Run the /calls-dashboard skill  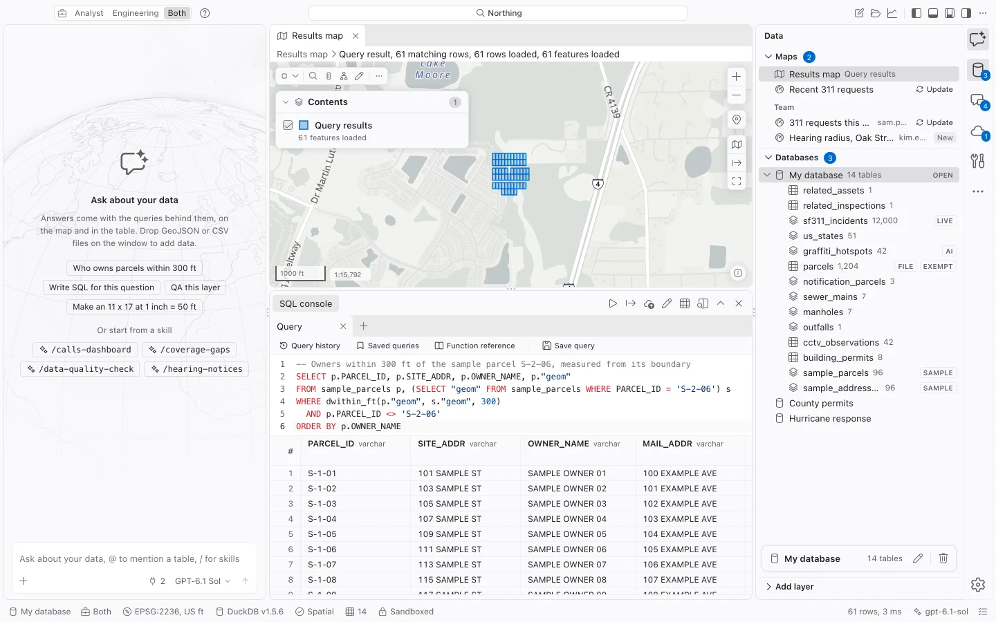click(86, 350)
